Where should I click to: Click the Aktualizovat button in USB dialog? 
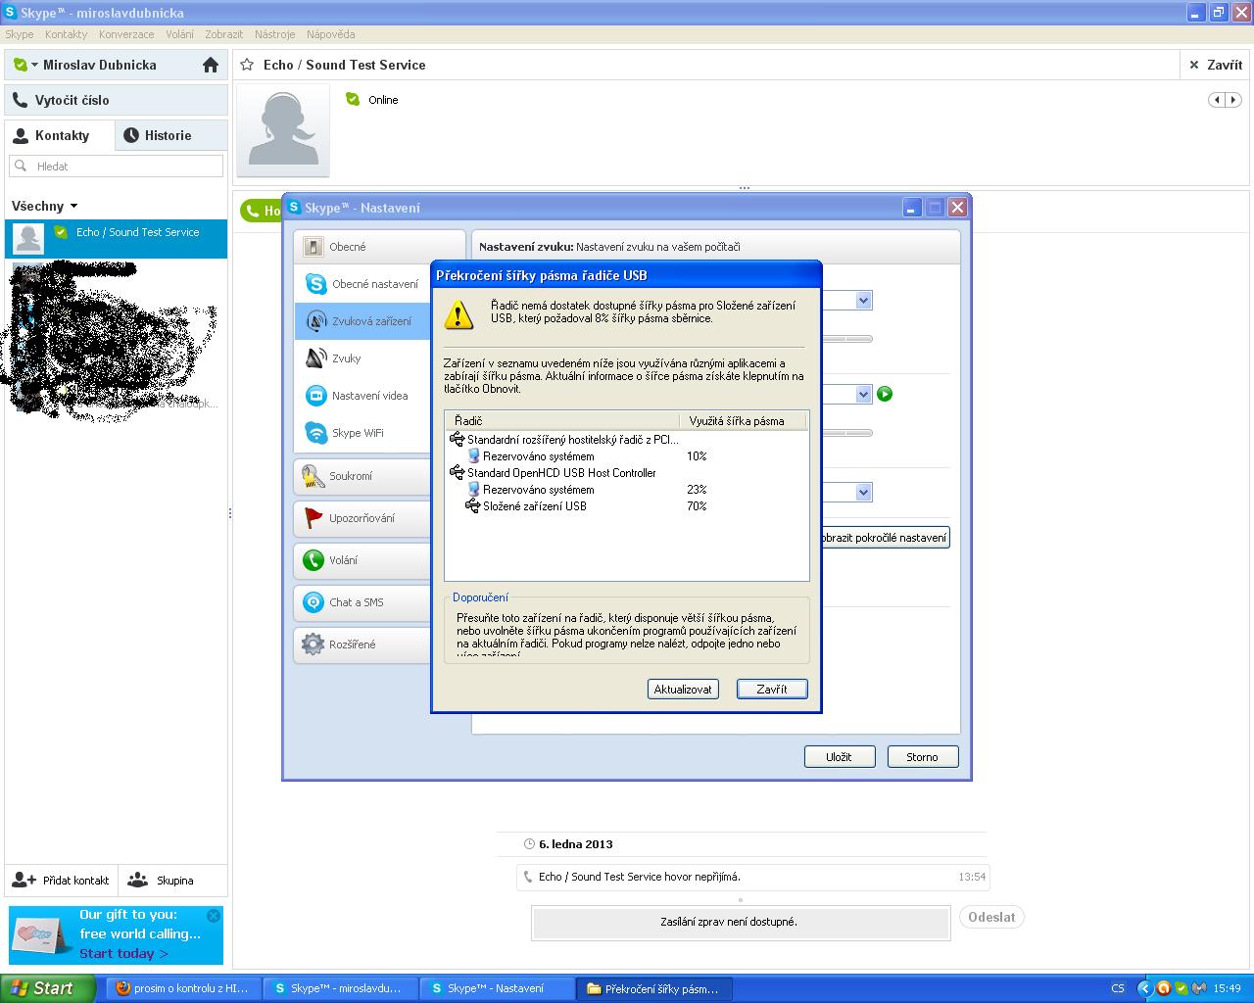coord(683,690)
